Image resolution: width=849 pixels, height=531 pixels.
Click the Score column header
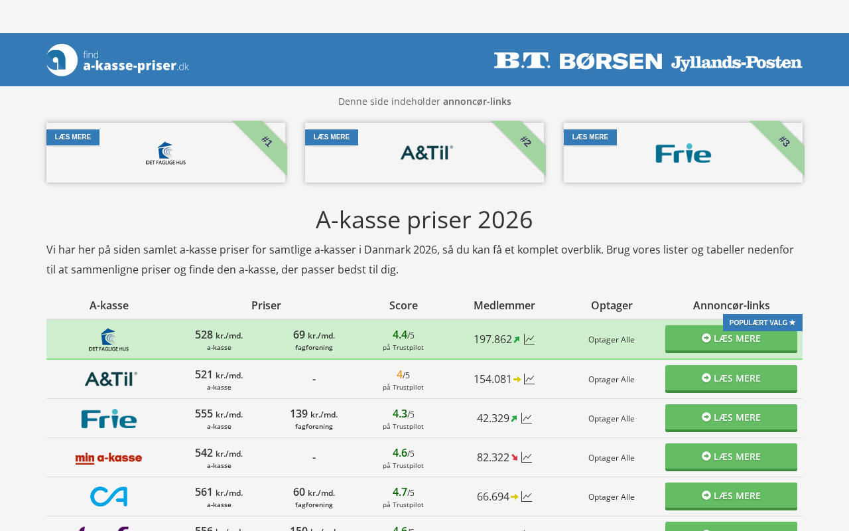(x=403, y=305)
